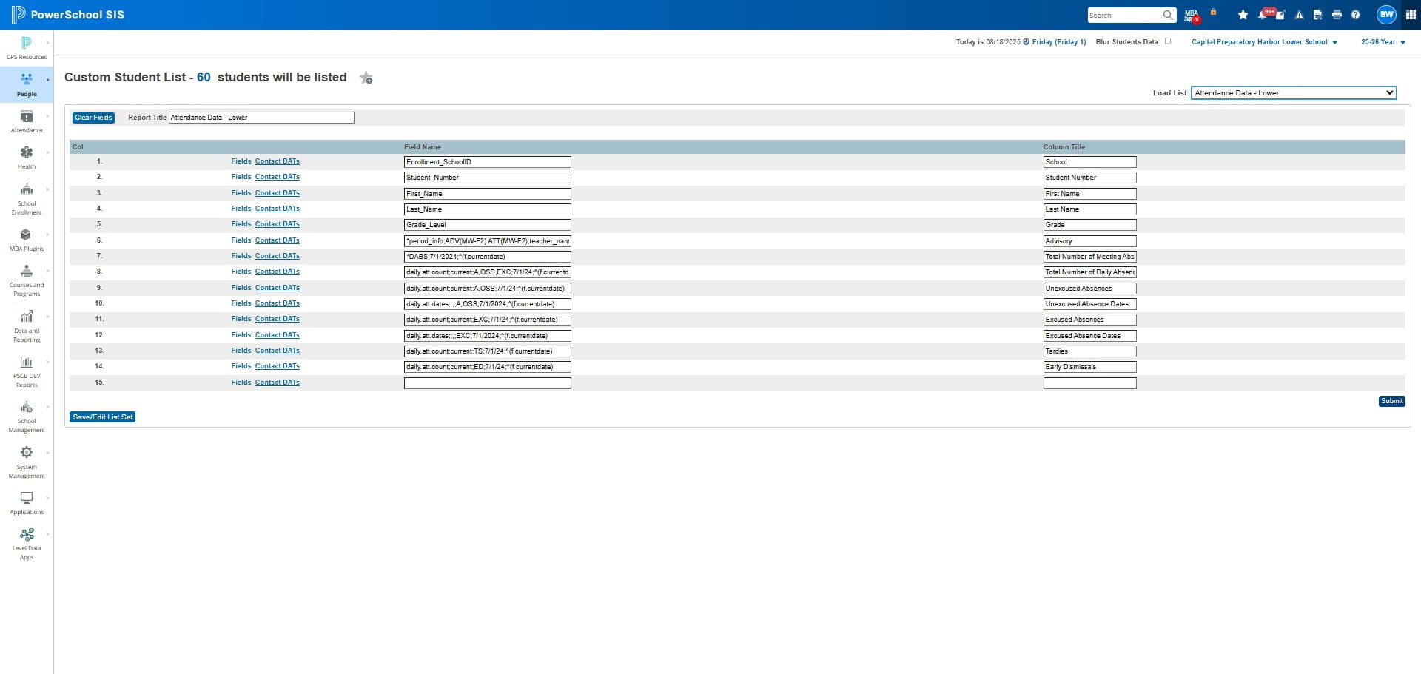
Task: Open MBA Plugins in the sidebar
Action: (27, 240)
